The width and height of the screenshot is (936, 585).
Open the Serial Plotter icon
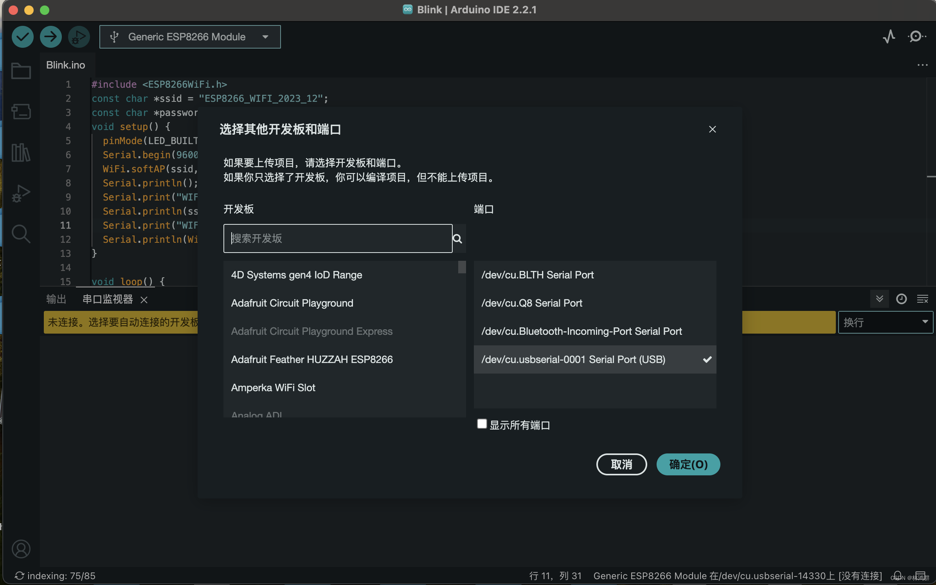point(889,37)
